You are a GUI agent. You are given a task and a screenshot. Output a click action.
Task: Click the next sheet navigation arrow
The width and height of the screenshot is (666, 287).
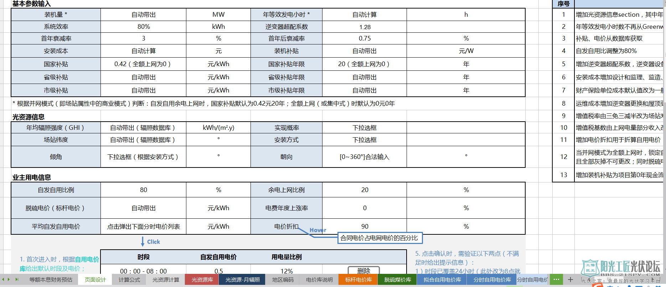point(9,280)
